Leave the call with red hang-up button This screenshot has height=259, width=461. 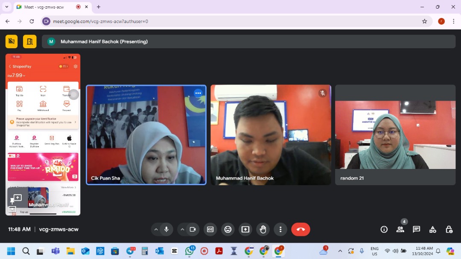[x=301, y=229]
